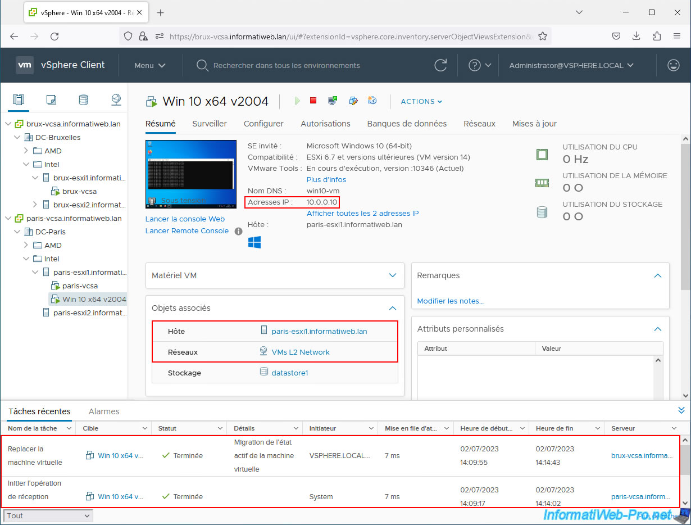Switch to the Configurer tab
691x525 pixels.
(263, 124)
